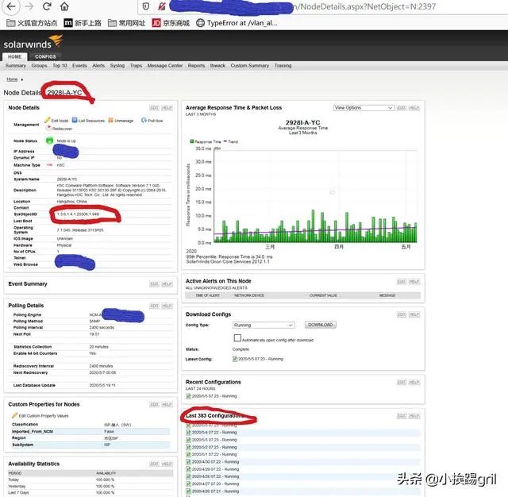
Task: Click EDIT in Download Configs panel
Action: (402, 314)
